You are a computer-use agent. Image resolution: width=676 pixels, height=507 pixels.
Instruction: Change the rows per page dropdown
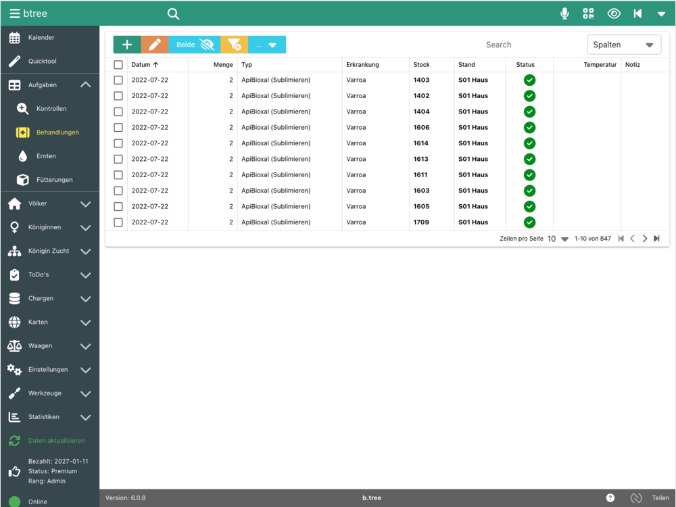point(558,239)
